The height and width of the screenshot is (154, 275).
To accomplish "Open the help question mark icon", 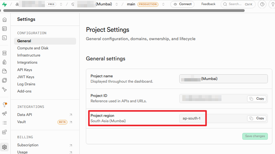I will pyautogui.click(x=262, y=4).
